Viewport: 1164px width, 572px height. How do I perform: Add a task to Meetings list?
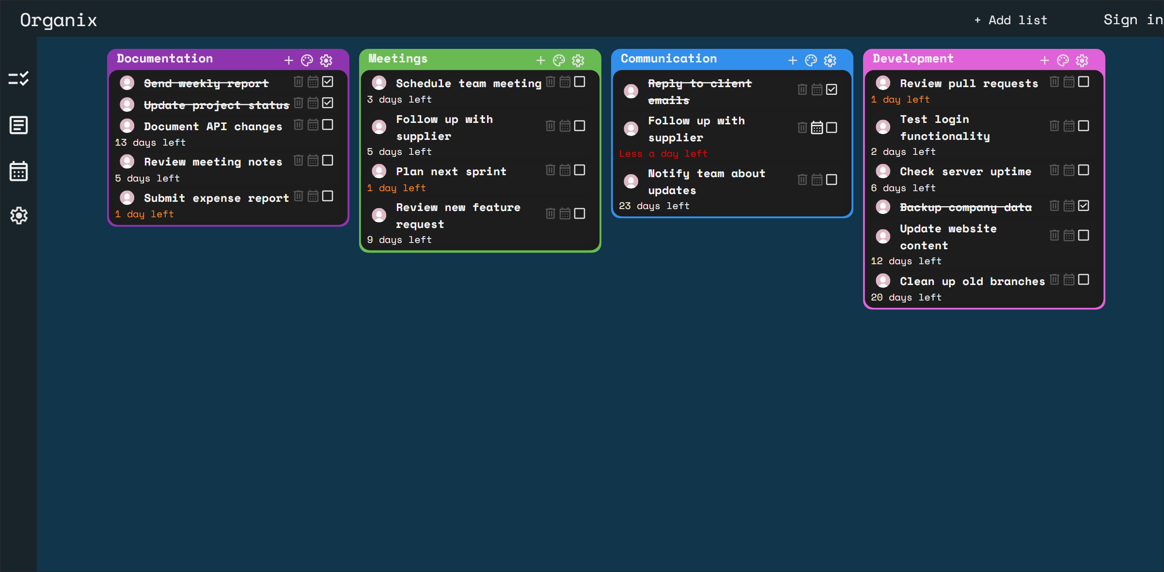pyautogui.click(x=541, y=60)
